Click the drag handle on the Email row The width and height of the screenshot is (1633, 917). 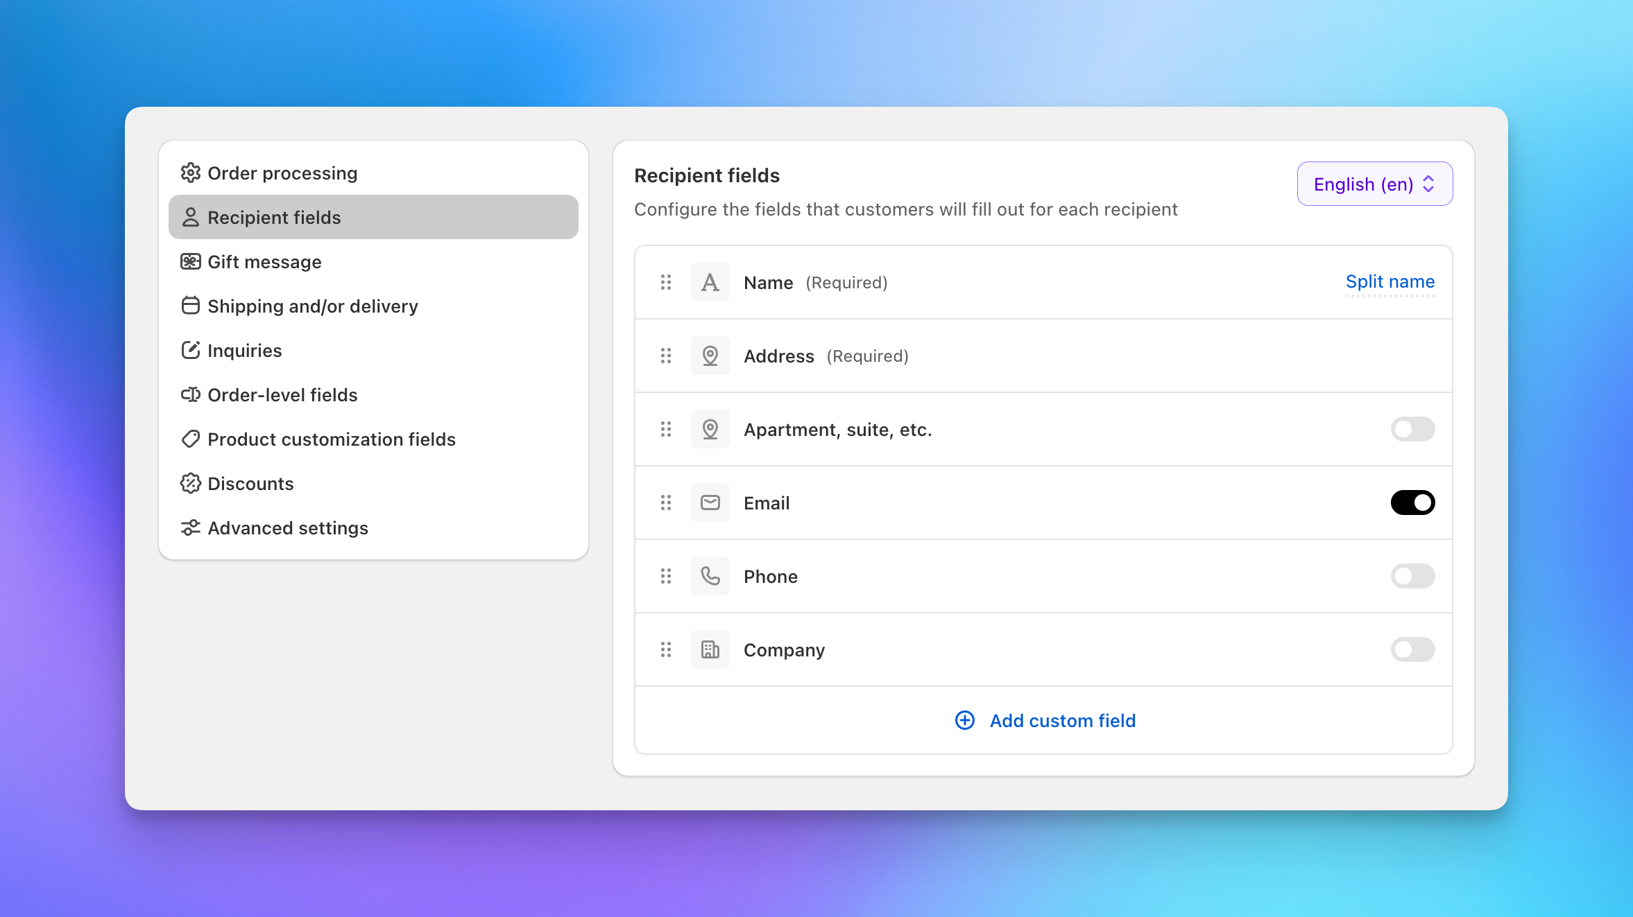666,503
